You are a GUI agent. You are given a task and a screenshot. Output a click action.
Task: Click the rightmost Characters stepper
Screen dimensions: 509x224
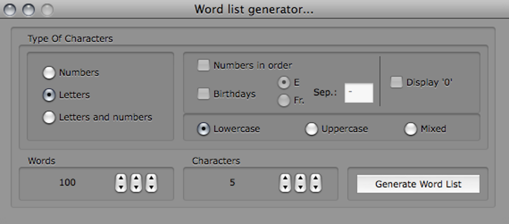(315, 183)
